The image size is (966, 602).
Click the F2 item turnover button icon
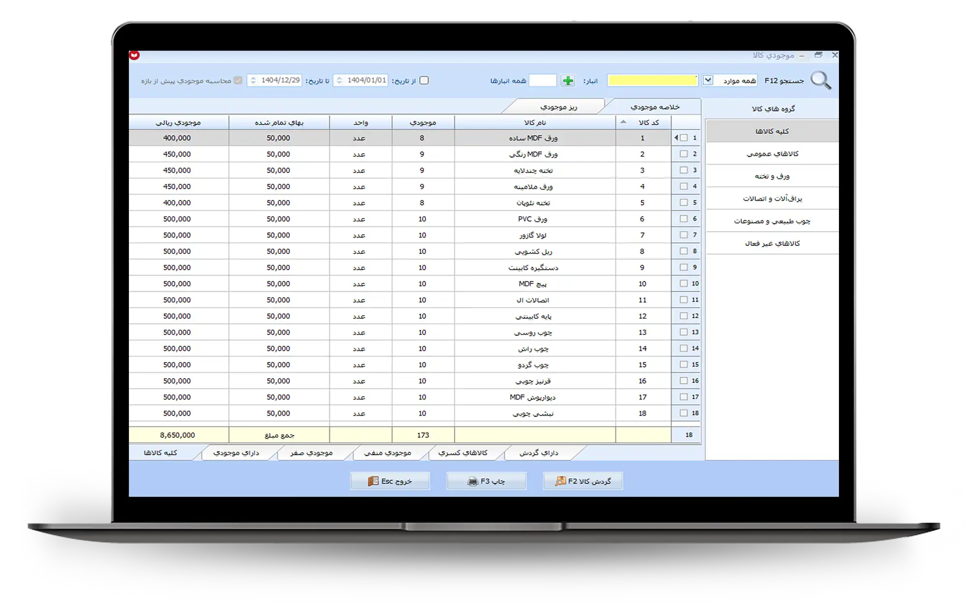click(x=560, y=481)
